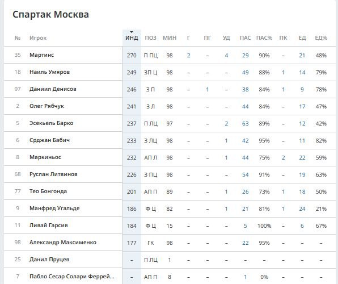Sort players by goals Г header

[188, 38]
